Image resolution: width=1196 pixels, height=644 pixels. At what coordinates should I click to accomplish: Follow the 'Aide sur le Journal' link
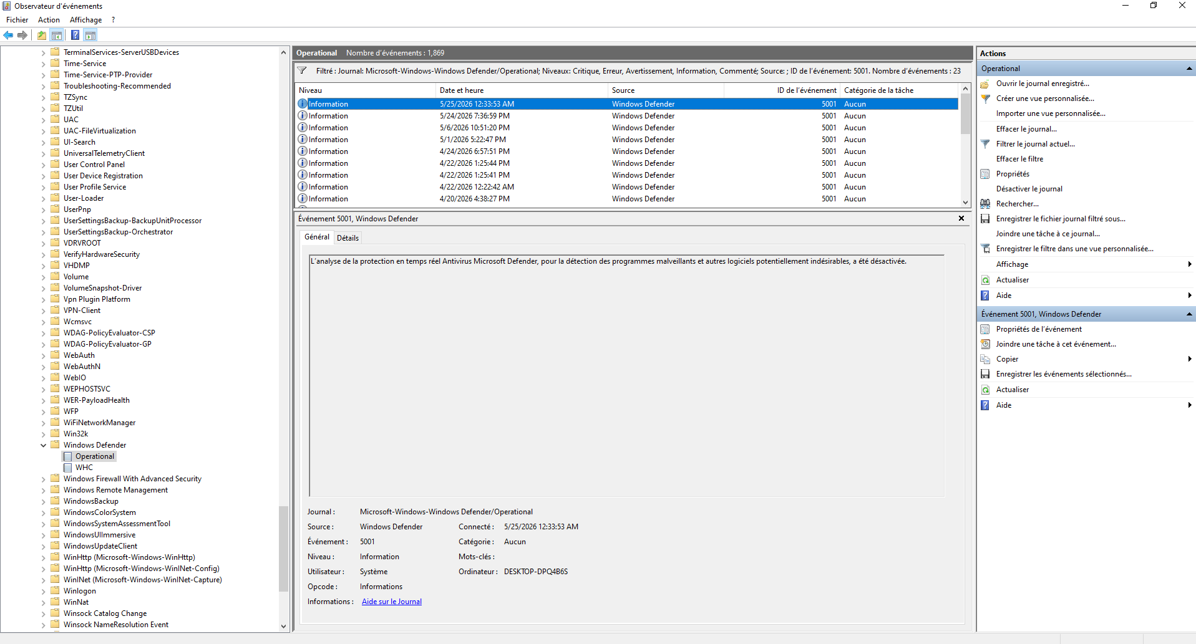(x=392, y=602)
